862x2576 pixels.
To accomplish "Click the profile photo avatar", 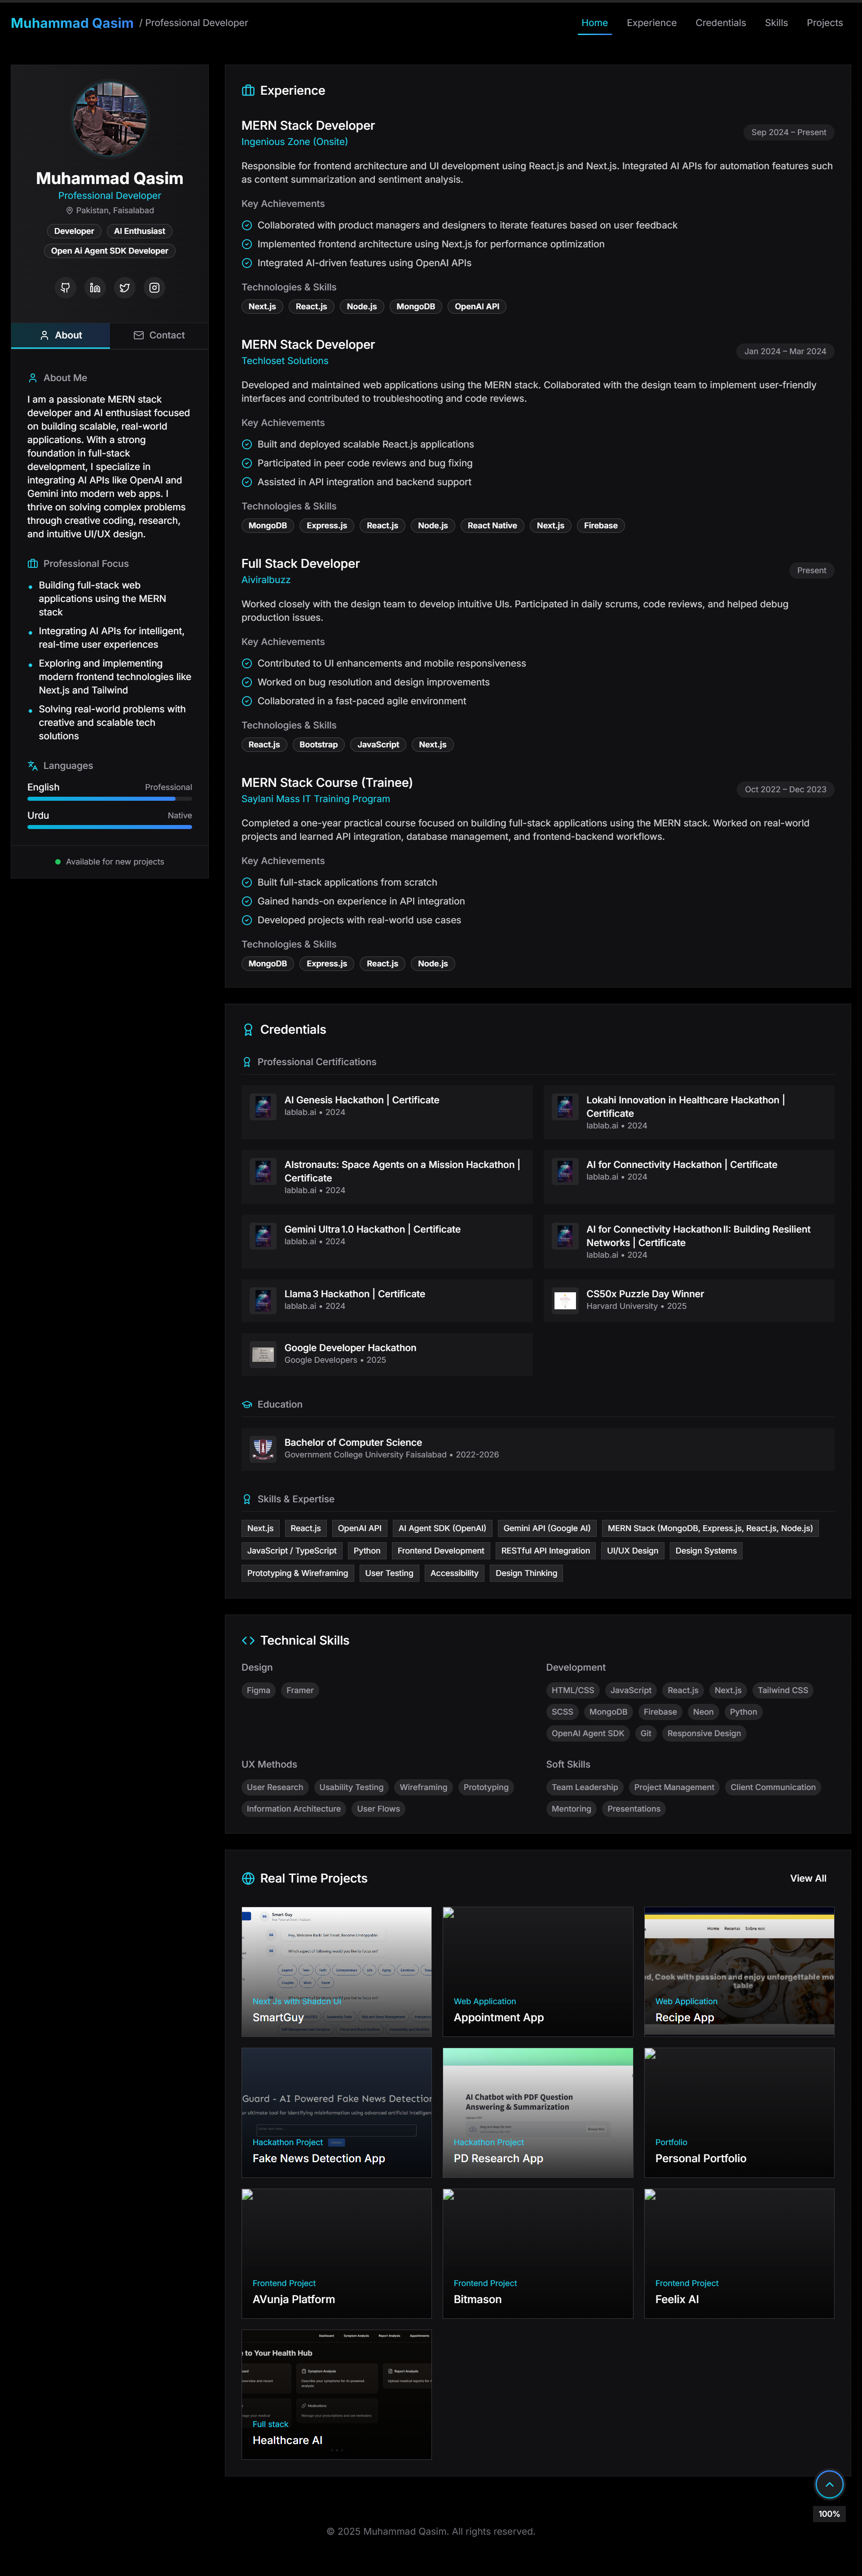I will pos(110,120).
